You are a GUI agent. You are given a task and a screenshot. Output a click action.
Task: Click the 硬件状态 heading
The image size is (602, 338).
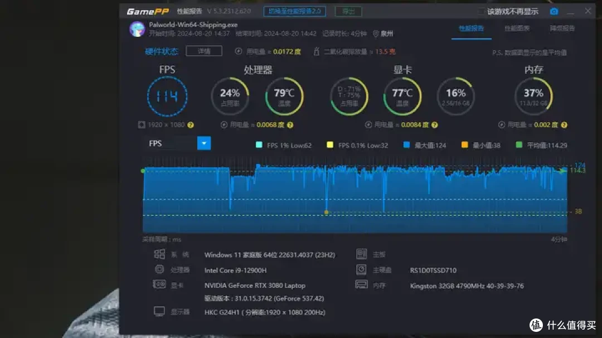(x=162, y=51)
